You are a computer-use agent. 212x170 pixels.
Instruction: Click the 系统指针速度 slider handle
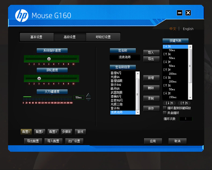coord(49,59)
